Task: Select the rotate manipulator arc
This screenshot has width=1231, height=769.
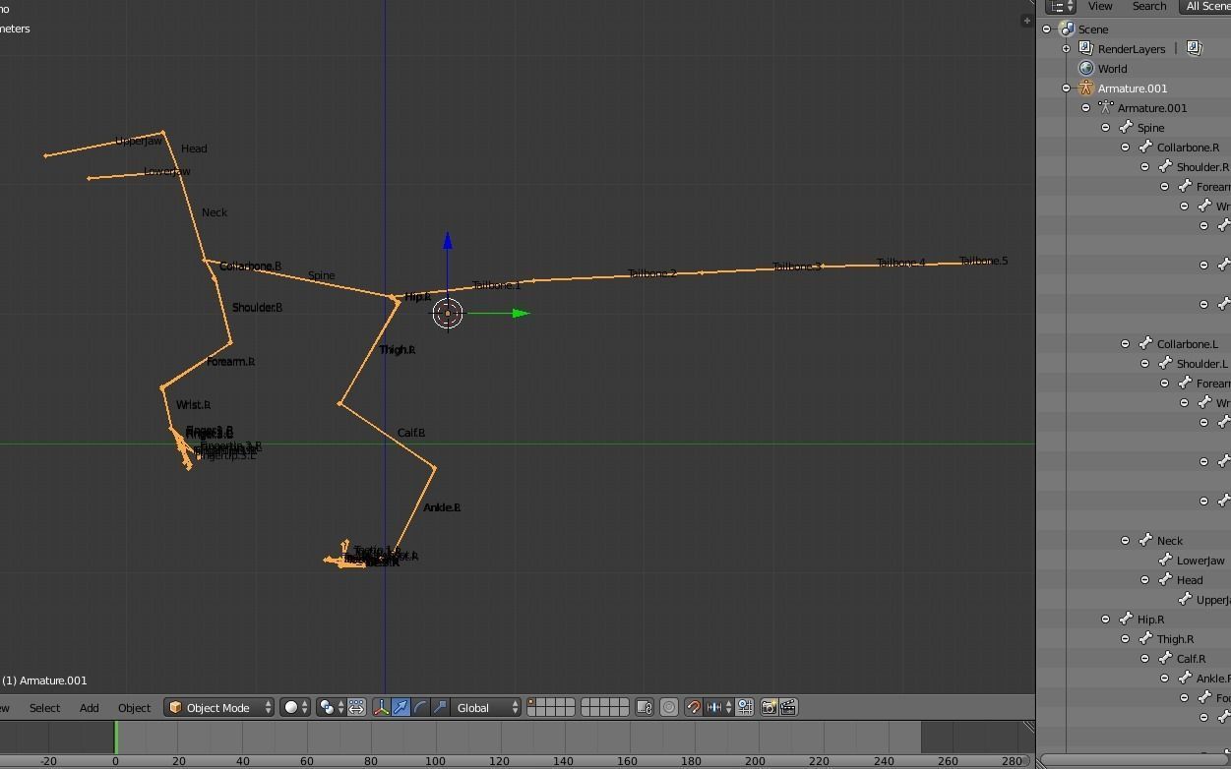Action: click(x=420, y=707)
